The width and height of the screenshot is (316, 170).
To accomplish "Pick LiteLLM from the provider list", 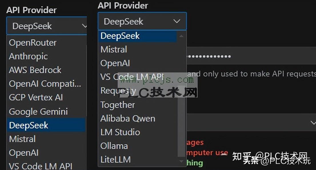I will (138, 159).
